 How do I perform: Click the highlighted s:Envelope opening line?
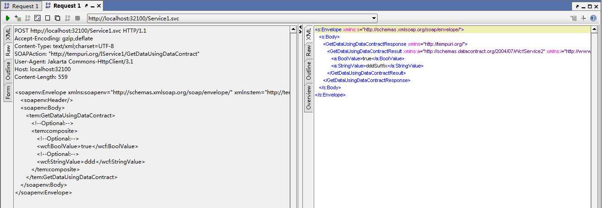389,29
